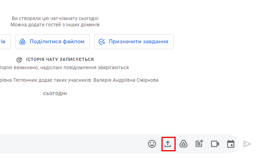Click the СЬОГОДНІ date divider
This screenshot has width=265, height=158.
pyautogui.click(x=55, y=94)
